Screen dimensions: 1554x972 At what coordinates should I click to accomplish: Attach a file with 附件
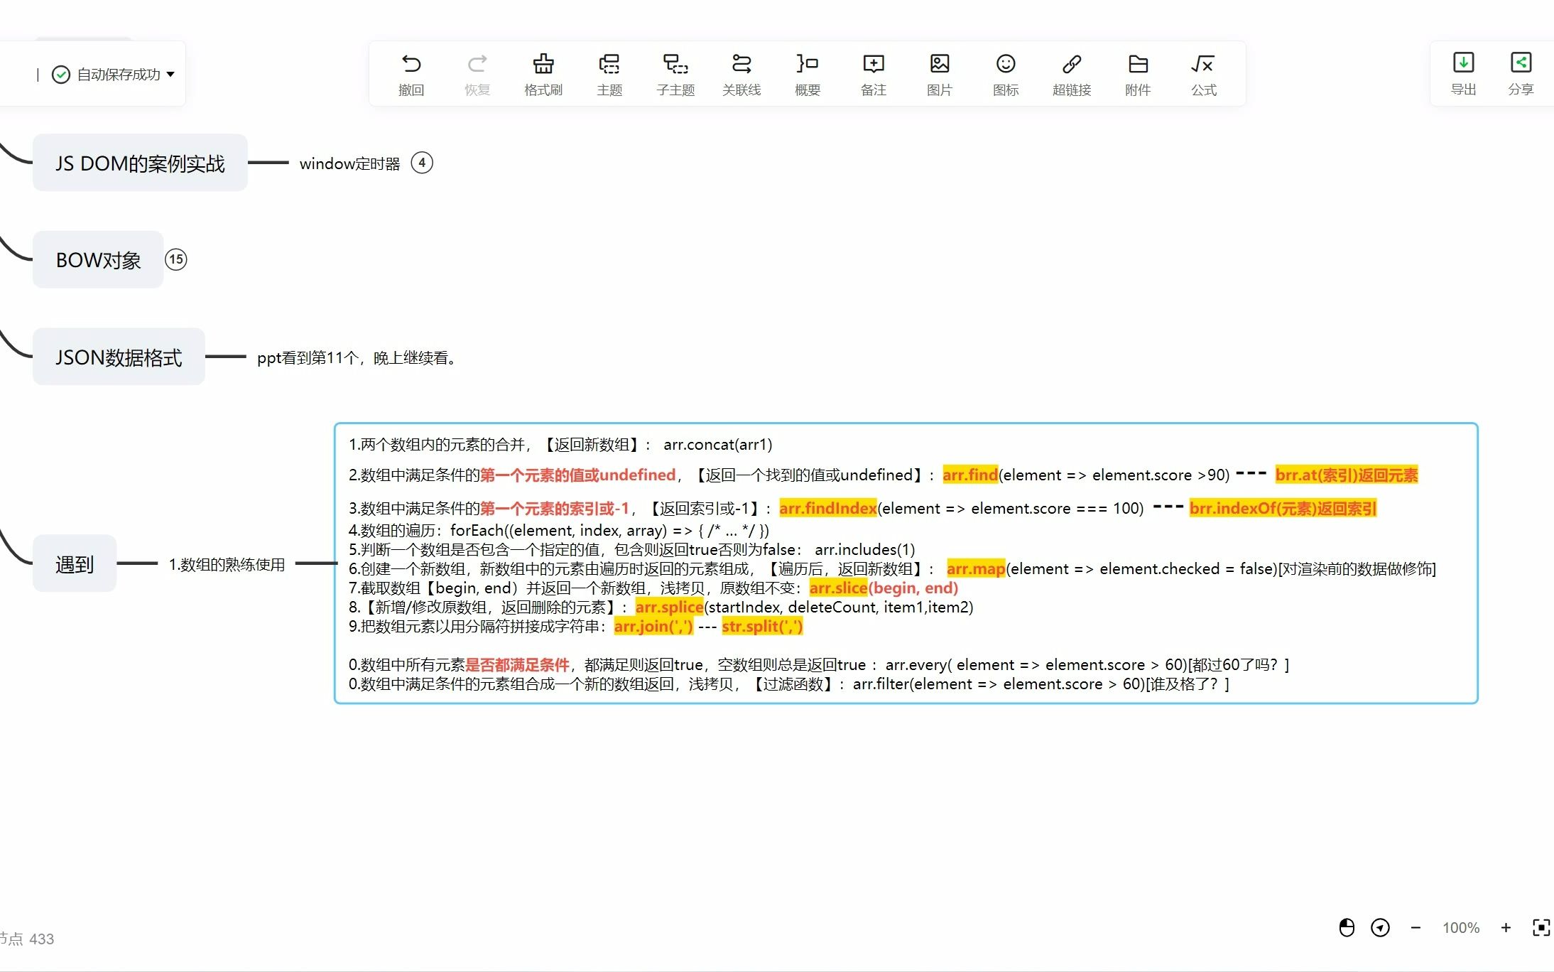coord(1138,75)
